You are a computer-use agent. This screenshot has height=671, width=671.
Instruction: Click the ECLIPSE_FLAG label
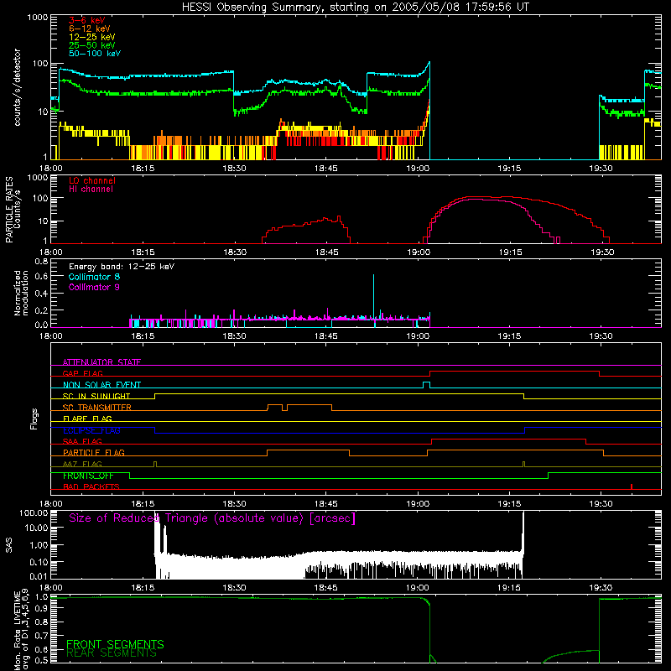coord(91,430)
